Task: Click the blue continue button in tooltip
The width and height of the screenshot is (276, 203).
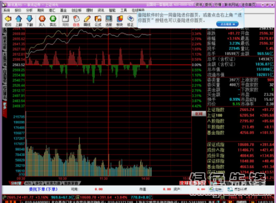Action: tap(227, 24)
